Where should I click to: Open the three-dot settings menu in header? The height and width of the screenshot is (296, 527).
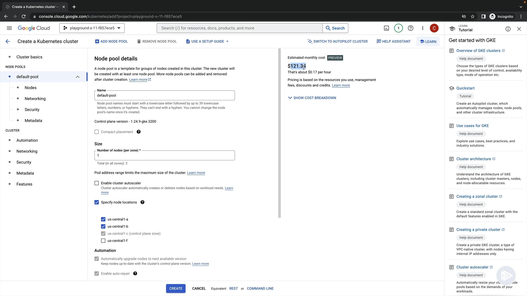(422, 28)
